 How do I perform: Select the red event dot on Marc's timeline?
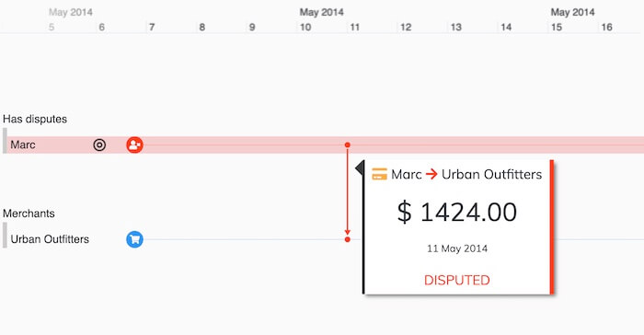tap(348, 144)
